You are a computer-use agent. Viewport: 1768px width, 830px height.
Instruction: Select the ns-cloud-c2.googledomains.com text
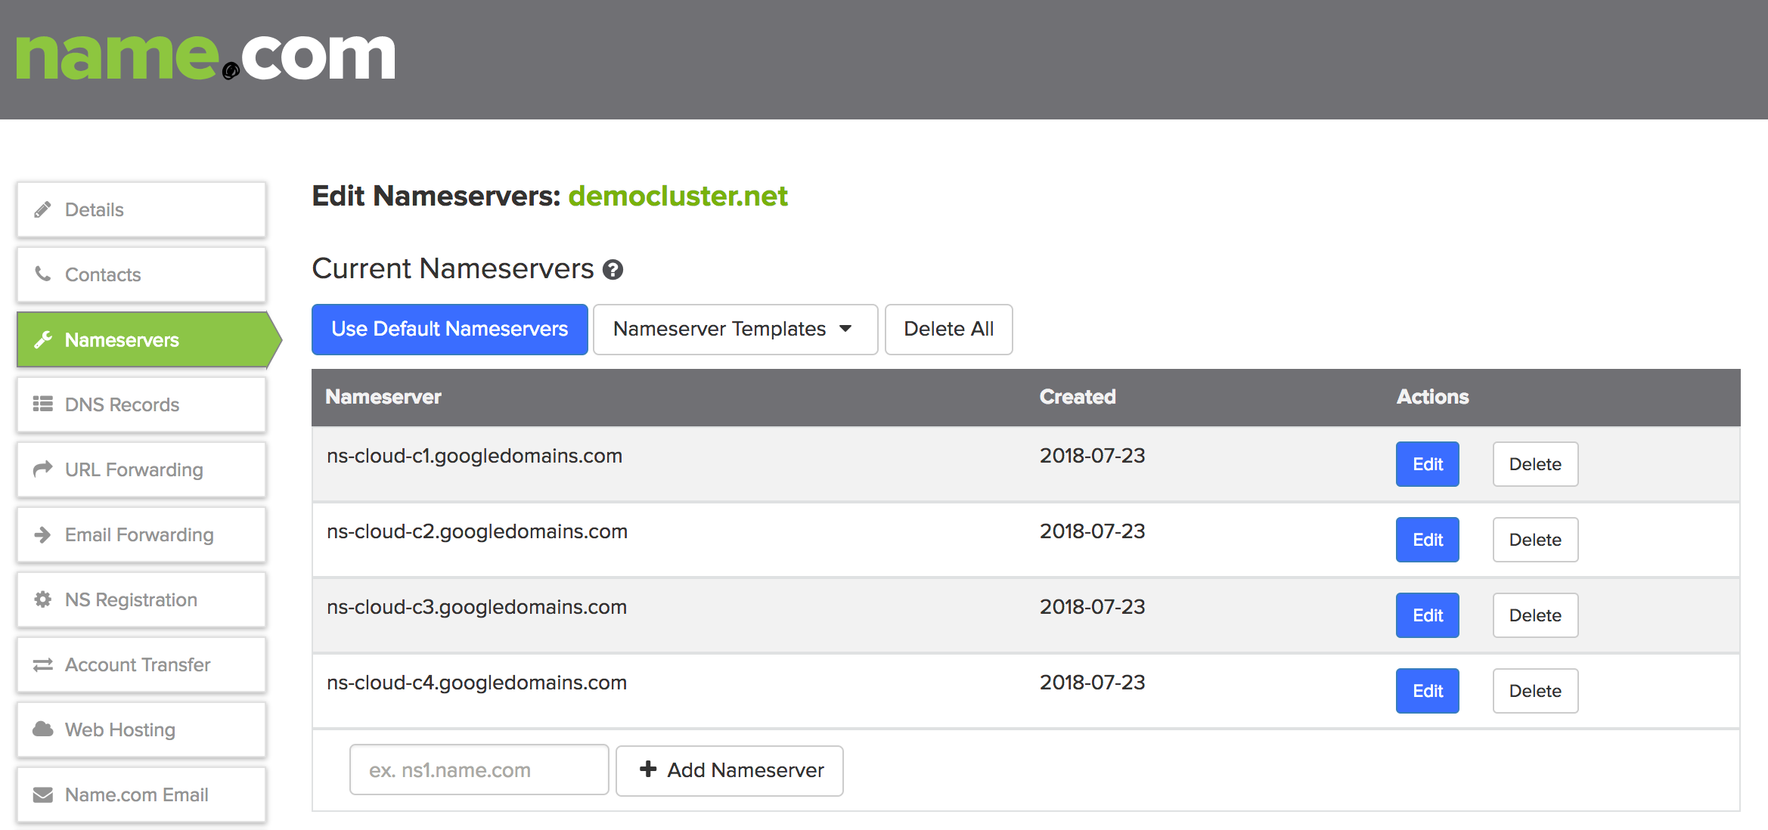[x=476, y=531]
